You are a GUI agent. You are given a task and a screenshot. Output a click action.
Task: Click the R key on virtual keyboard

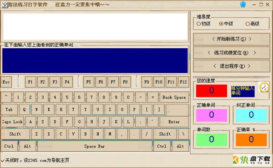61,109
